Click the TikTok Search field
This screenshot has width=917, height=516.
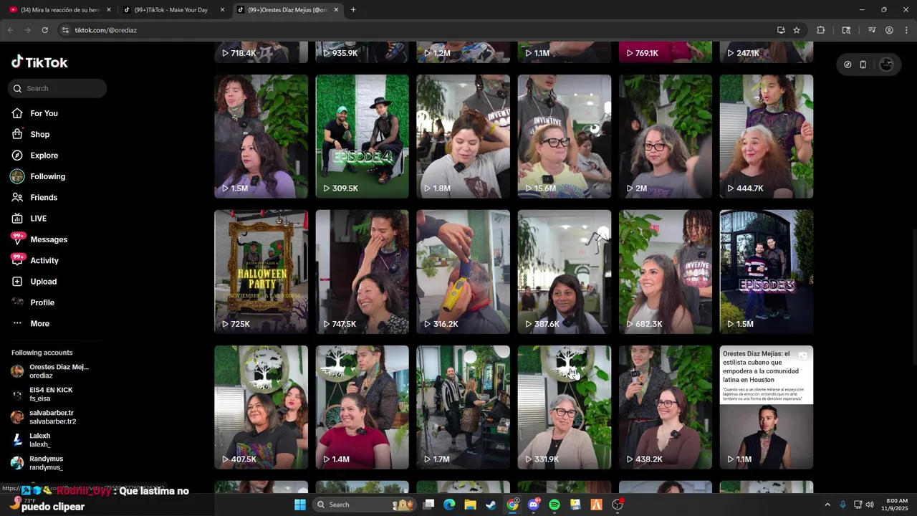(58, 88)
